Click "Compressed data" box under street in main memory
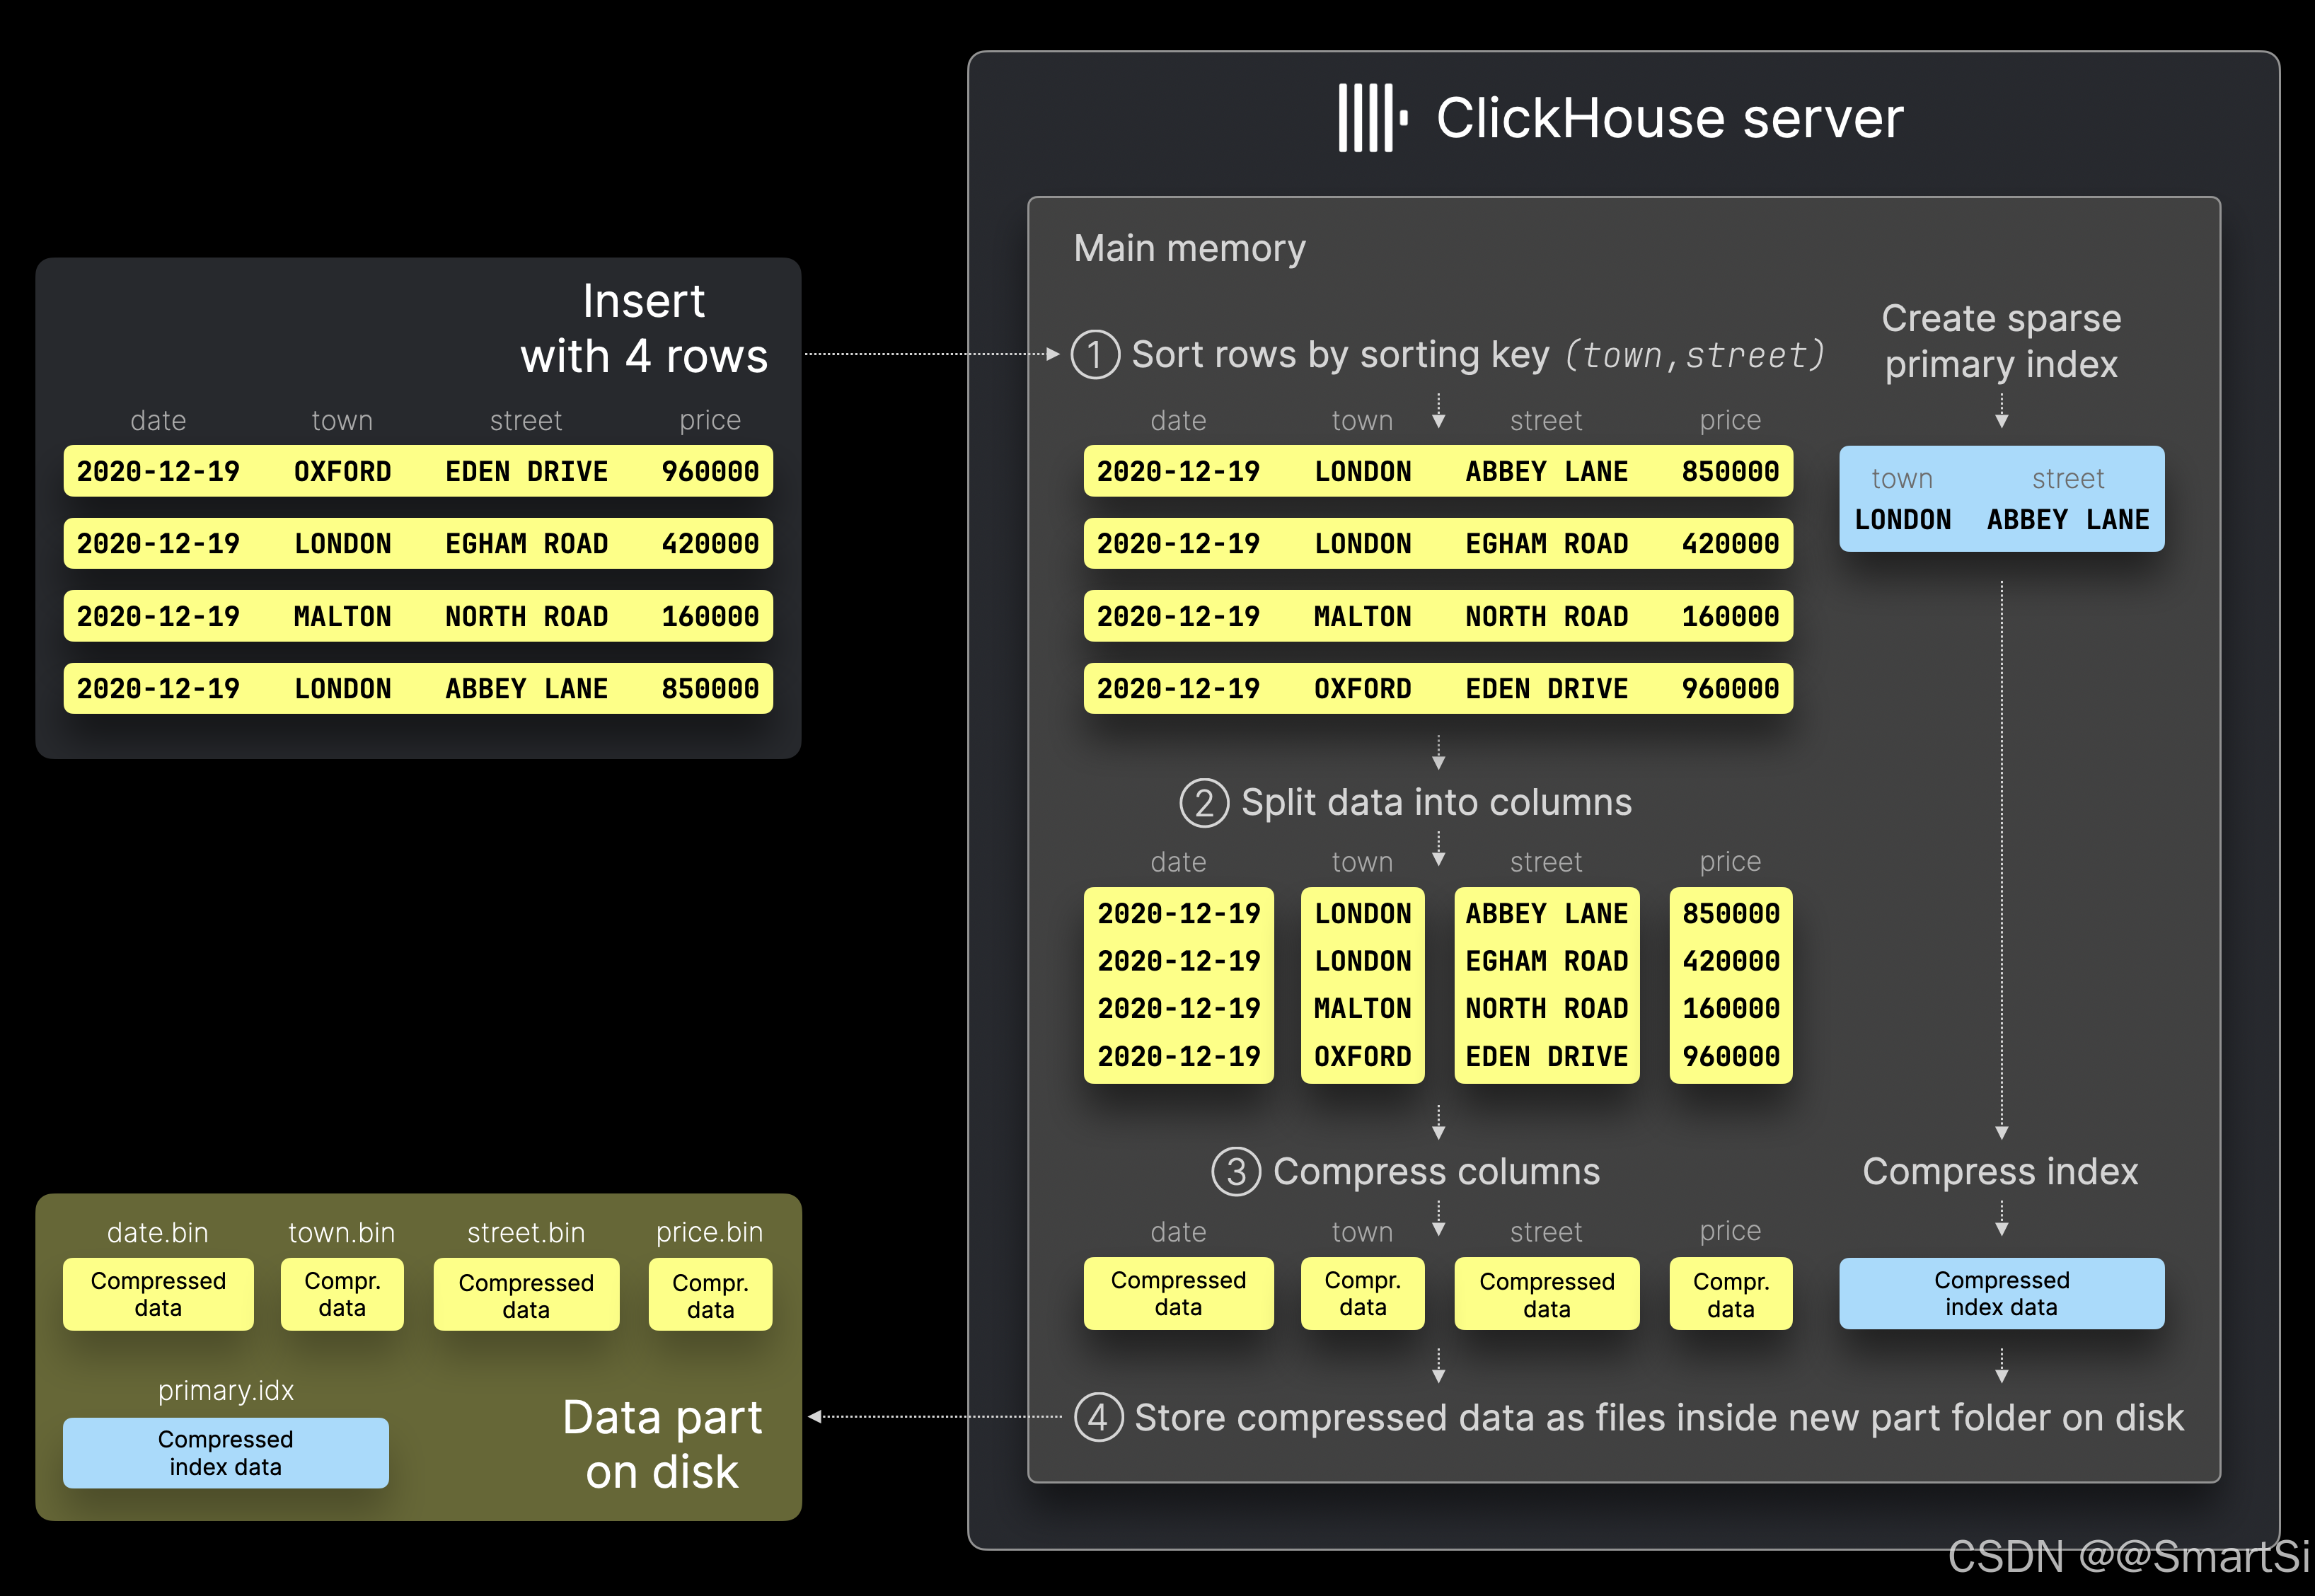 coord(1546,1293)
